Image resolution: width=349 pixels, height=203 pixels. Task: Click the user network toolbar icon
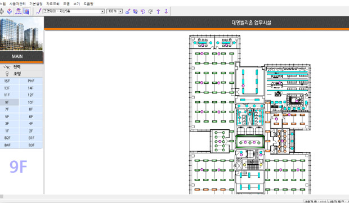pyautogui.click(x=18, y=11)
